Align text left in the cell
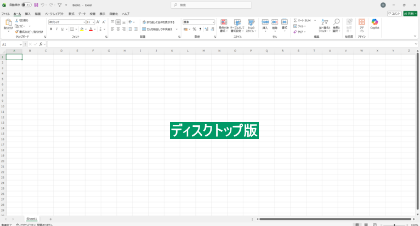Viewport: 420px width, 226px height. [112, 29]
